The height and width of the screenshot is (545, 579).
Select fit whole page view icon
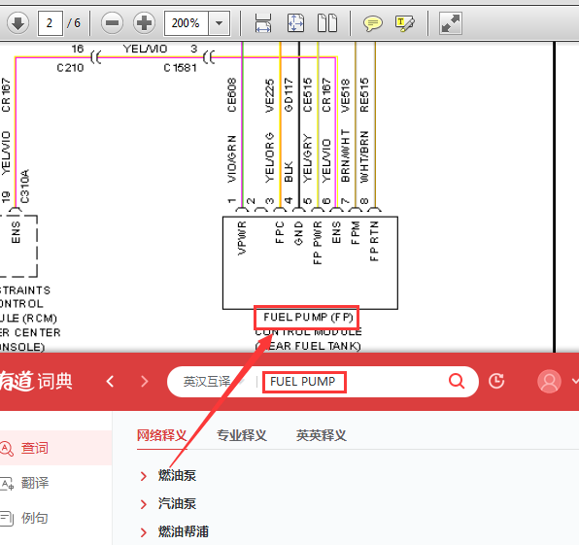point(295,23)
